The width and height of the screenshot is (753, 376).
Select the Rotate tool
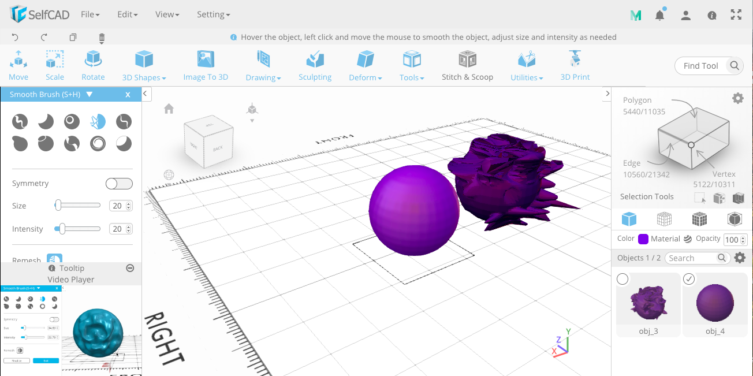pyautogui.click(x=93, y=65)
